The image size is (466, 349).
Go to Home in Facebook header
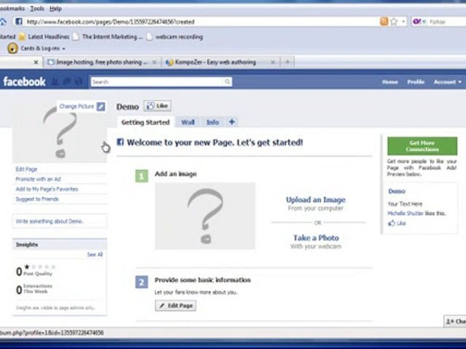390,82
